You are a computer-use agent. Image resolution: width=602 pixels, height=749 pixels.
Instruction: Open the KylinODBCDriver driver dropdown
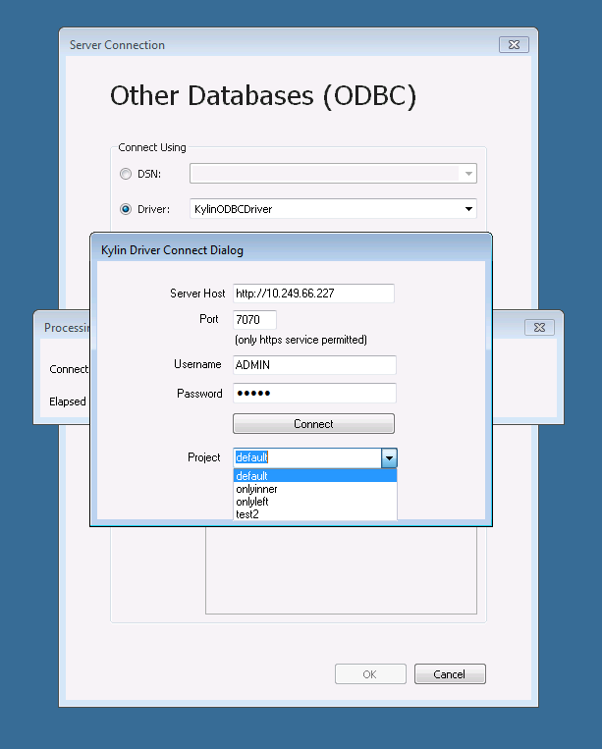468,209
